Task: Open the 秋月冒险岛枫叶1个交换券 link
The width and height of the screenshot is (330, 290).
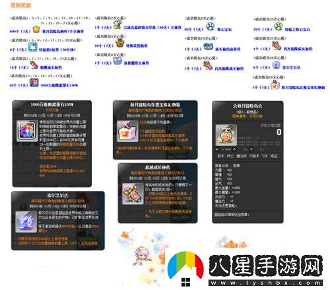Action: pos(63,32)
